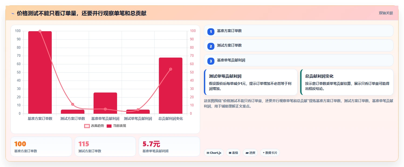Toggle the 改善趋势 legend entry
This screenshot has width=404, height=167.
coord(94,126)
